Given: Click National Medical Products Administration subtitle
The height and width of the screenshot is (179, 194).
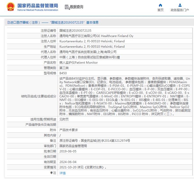Looking at the screenshot, I should [38, 10].
